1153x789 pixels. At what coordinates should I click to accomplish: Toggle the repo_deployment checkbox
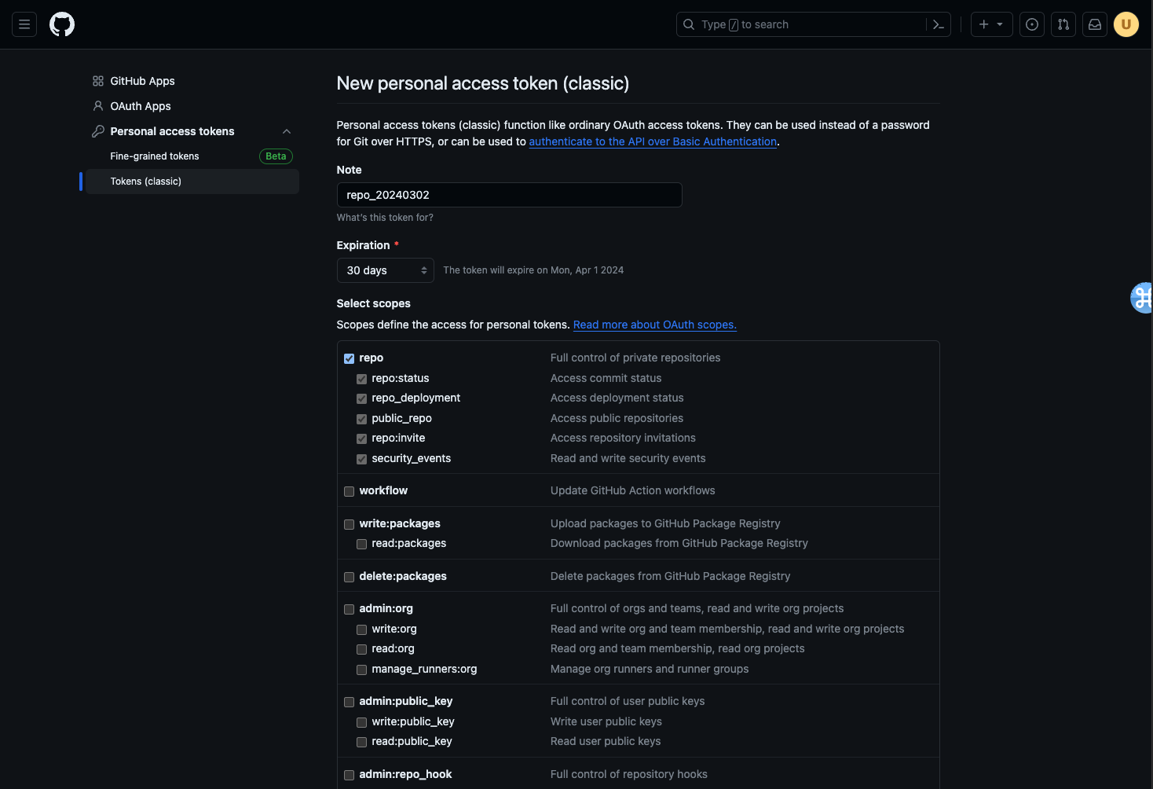(361, 398)
